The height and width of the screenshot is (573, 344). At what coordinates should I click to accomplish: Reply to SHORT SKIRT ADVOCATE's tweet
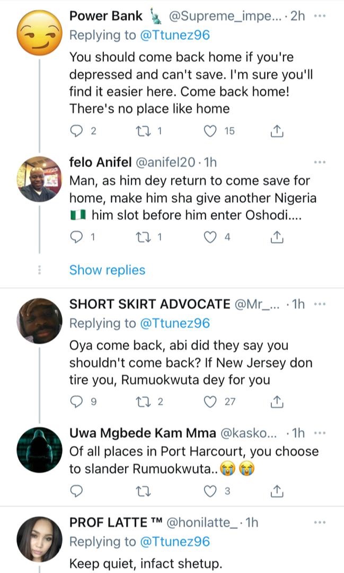77,402
